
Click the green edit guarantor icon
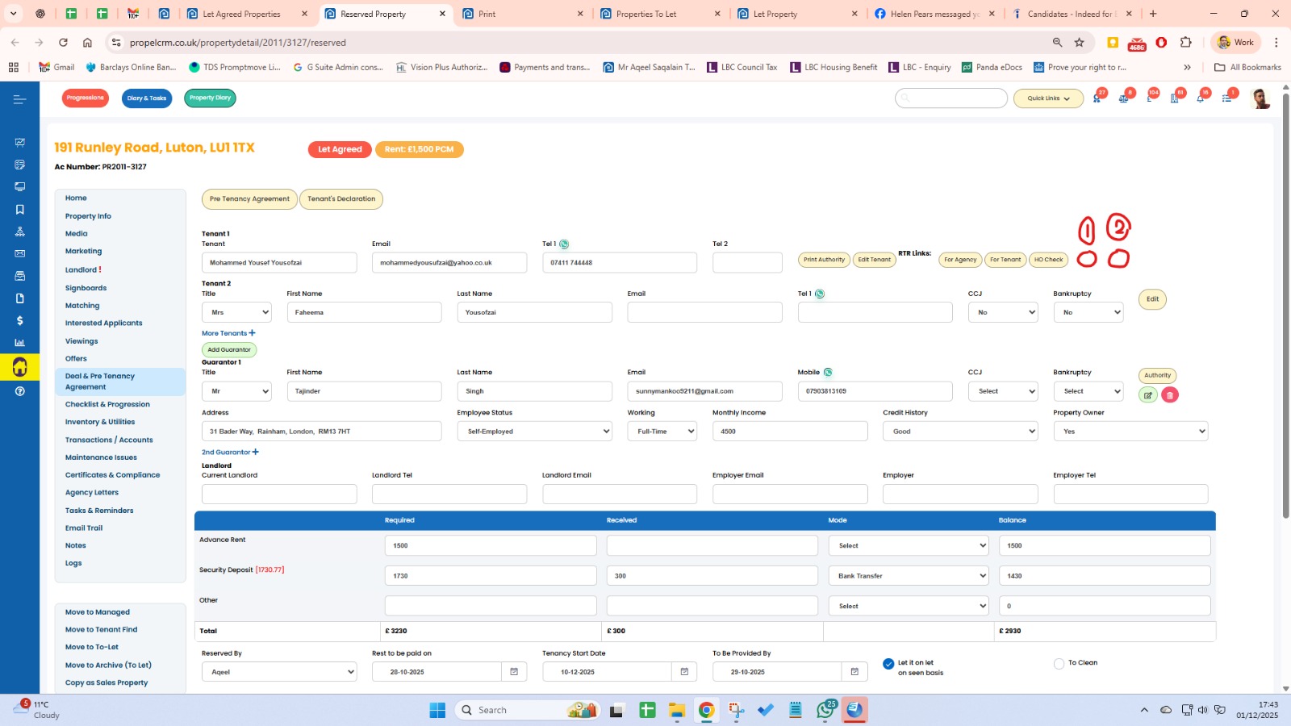pyautogui.click(x=1147, y=395)
